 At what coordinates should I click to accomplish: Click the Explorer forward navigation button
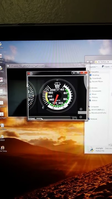pyautogui.click(x=91, y=62)
